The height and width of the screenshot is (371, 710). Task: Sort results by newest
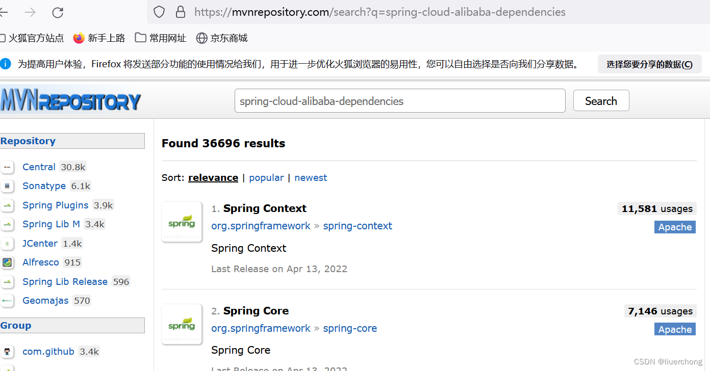311,177
